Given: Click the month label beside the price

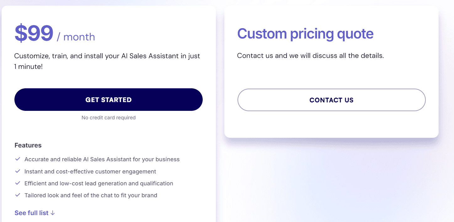Looking at the screenshot, I should pyautogui.click(x=78, y=37).
